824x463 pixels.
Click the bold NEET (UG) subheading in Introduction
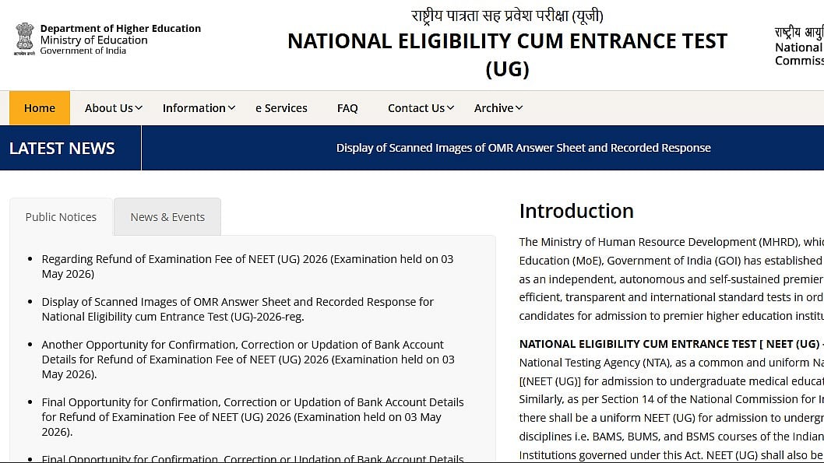point(671,344)
